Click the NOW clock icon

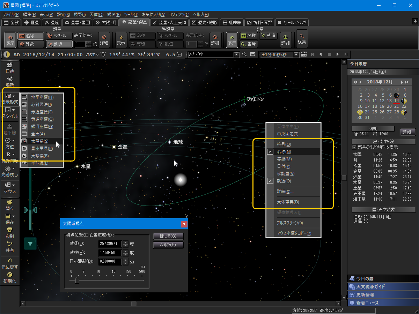103,54
